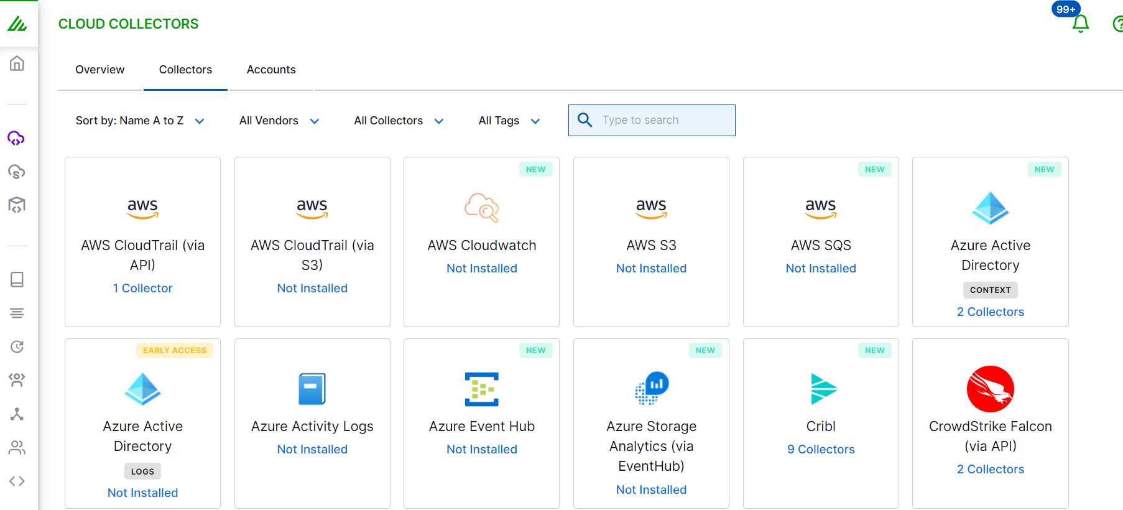The width and height of the screenshot is (1123, 510).
Task: Switch to the Overview tab
Action: [x=100, y=70]
